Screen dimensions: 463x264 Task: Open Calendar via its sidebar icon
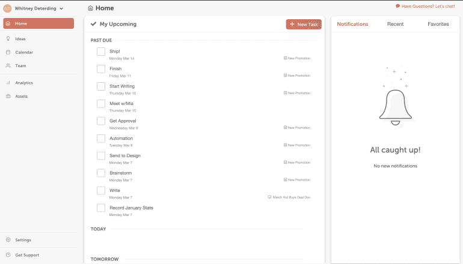pyautogui.click(x=8, y=52)
